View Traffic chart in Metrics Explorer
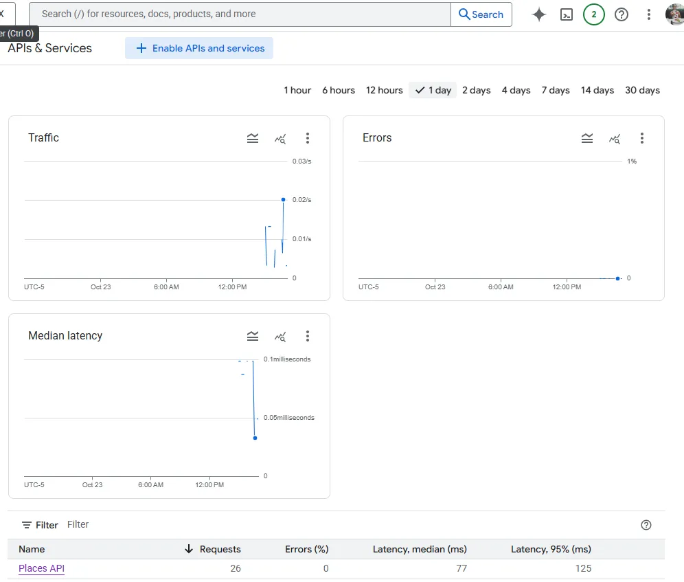 point(280,138)
